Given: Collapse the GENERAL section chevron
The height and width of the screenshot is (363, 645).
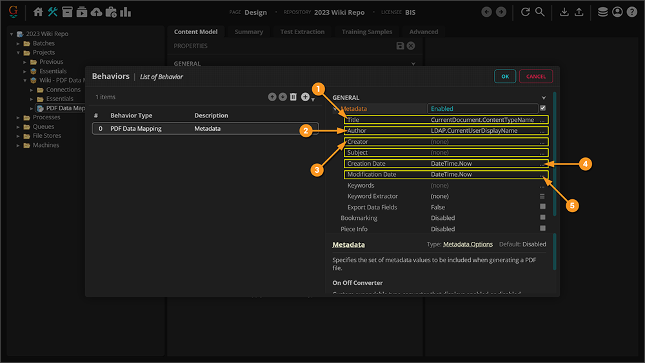Looking at the screenshot, I should (x=544, y=98).
